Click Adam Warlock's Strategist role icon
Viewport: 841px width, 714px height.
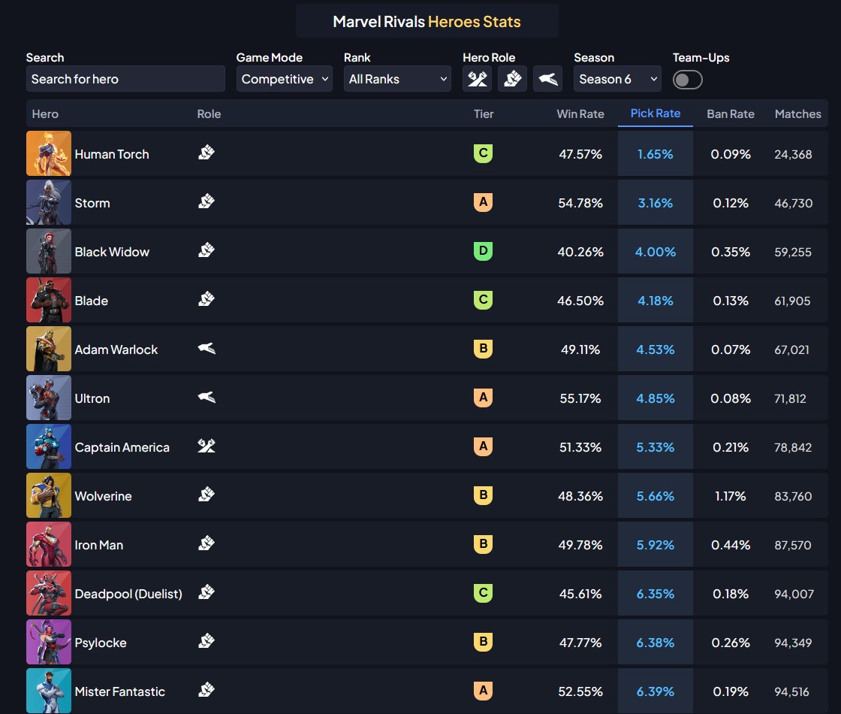[x=206, y=349]
